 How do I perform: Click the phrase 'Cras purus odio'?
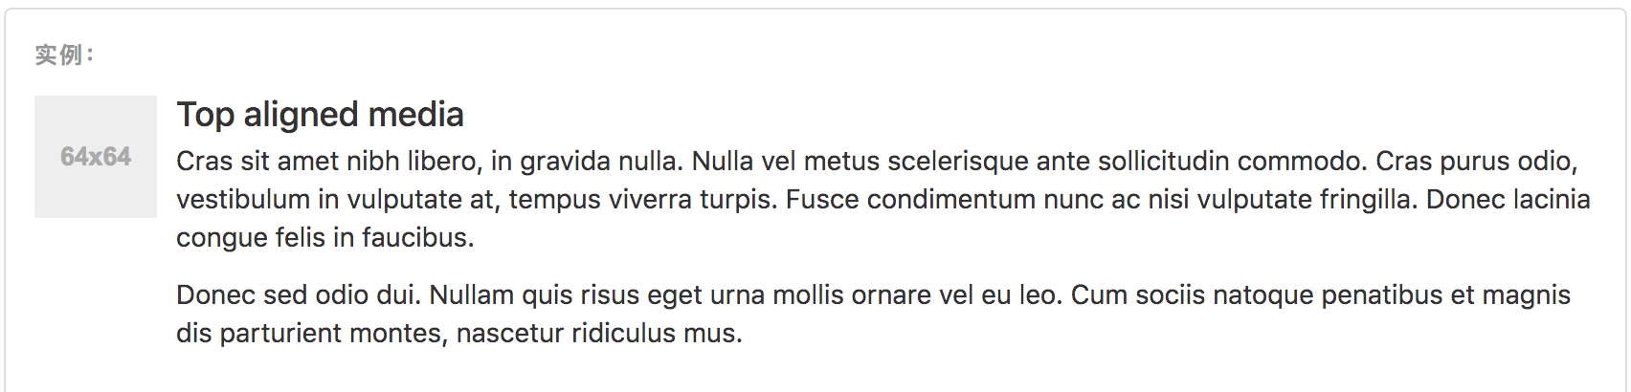(1476, 162)
